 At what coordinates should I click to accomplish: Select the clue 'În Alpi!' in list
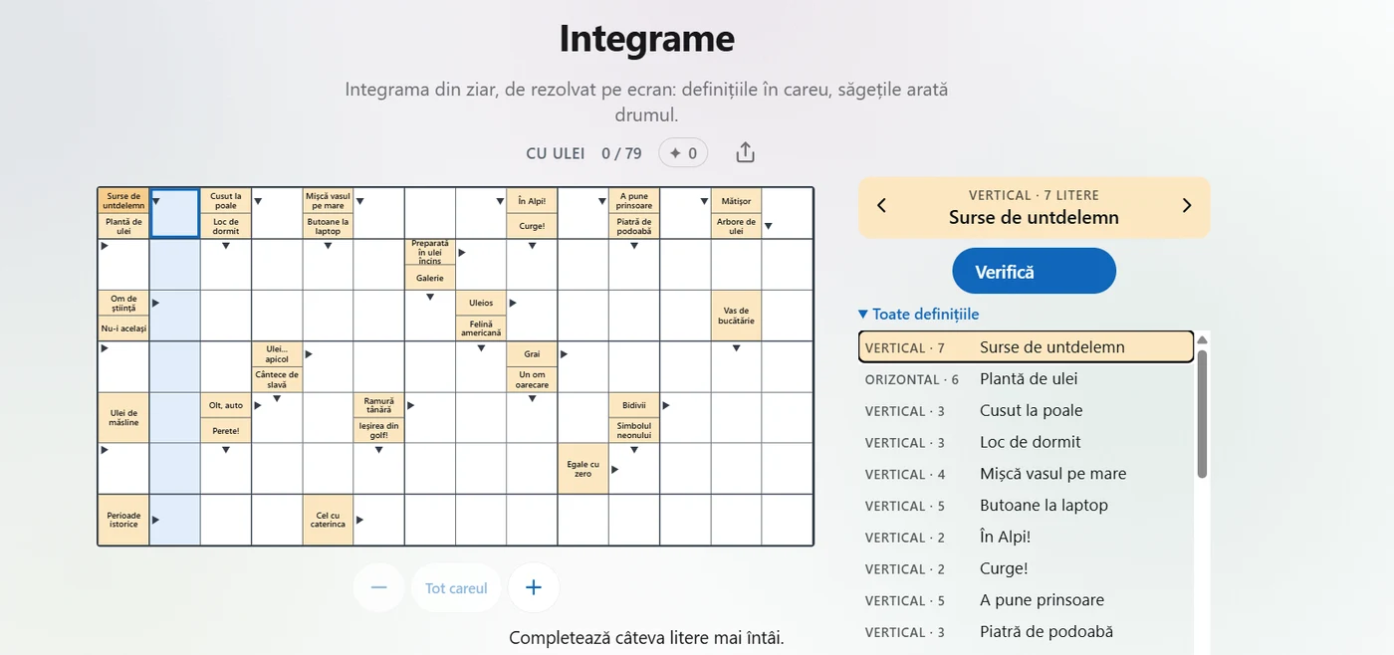1026,538
